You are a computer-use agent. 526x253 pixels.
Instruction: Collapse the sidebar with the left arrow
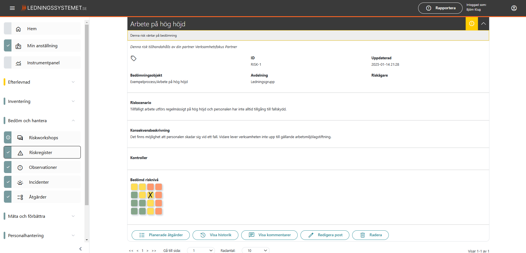(x=80, y=249)
